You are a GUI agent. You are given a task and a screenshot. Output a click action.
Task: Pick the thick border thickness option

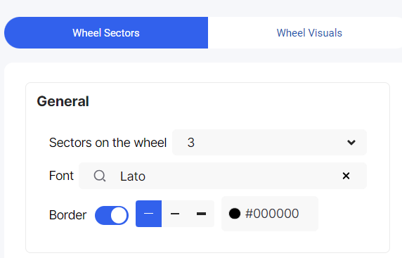point(201,214)
